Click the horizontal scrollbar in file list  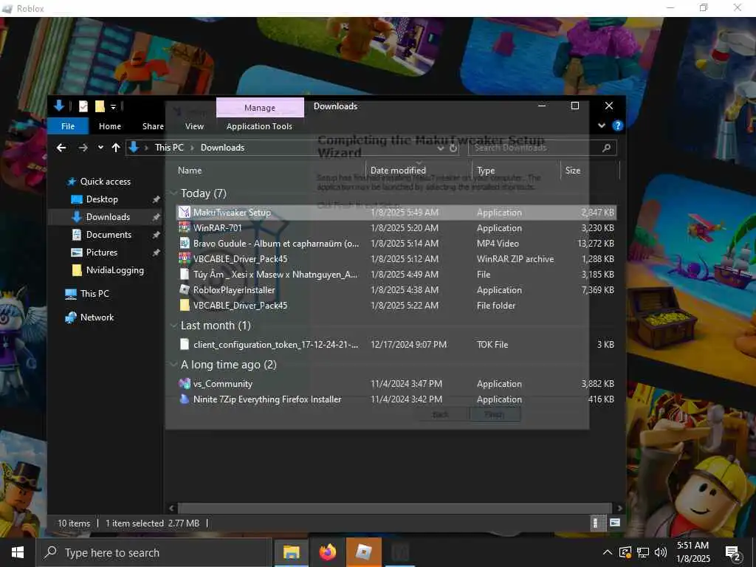[x=394, y=508]
